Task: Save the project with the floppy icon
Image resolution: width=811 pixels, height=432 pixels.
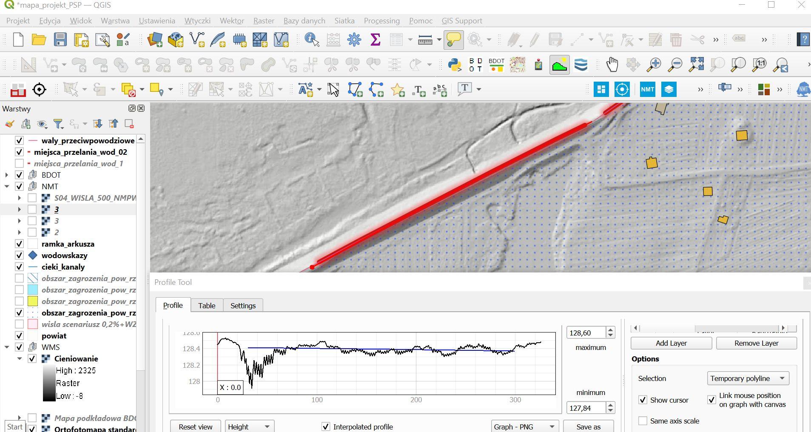Action: tap(60, 40)
